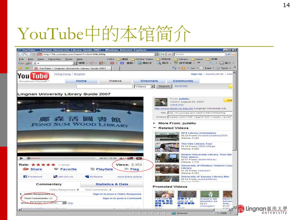The image size is (293, 220).
Task: Click the Refresh page icon
Action: [x=163, y=54]
